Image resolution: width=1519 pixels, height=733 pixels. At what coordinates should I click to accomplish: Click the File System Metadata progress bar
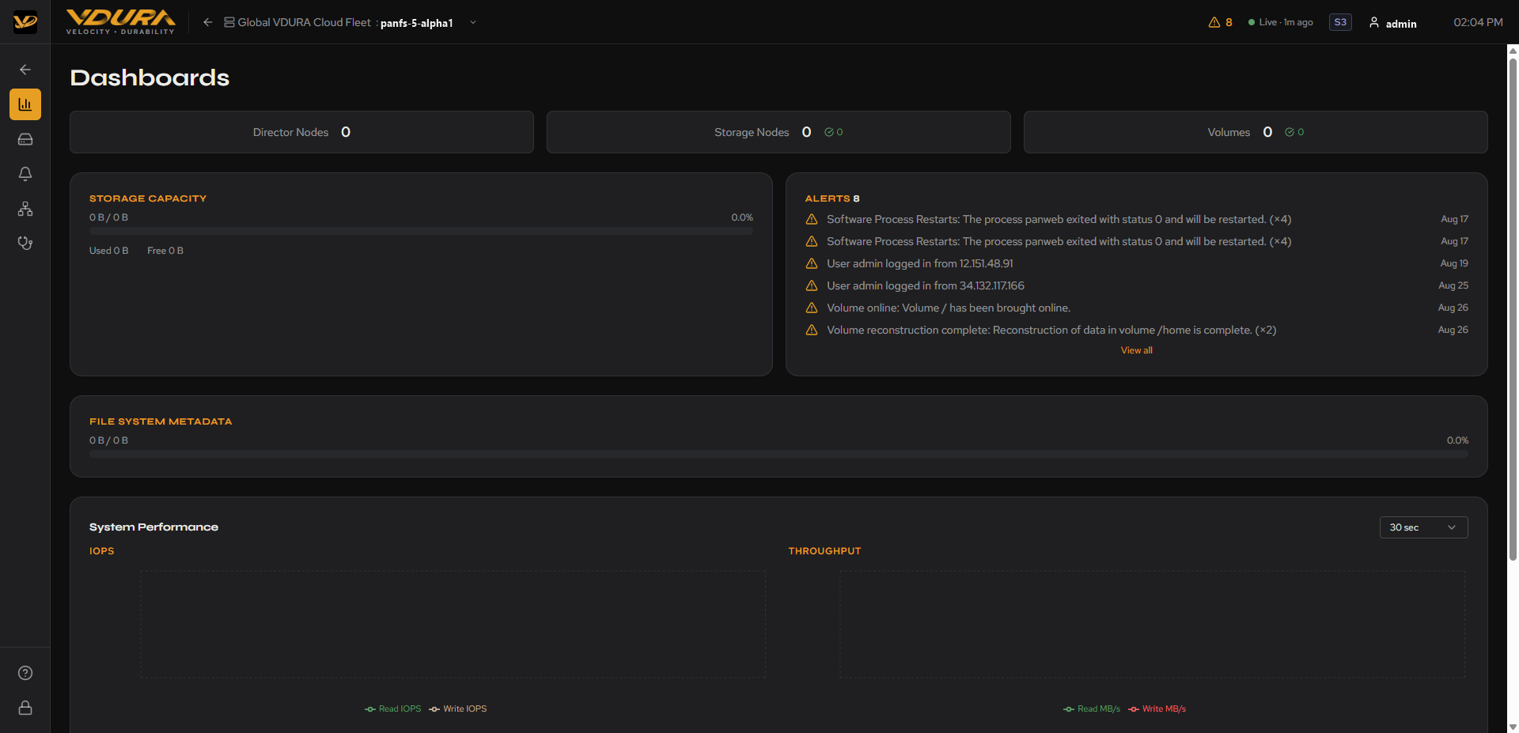coord(778,454)
